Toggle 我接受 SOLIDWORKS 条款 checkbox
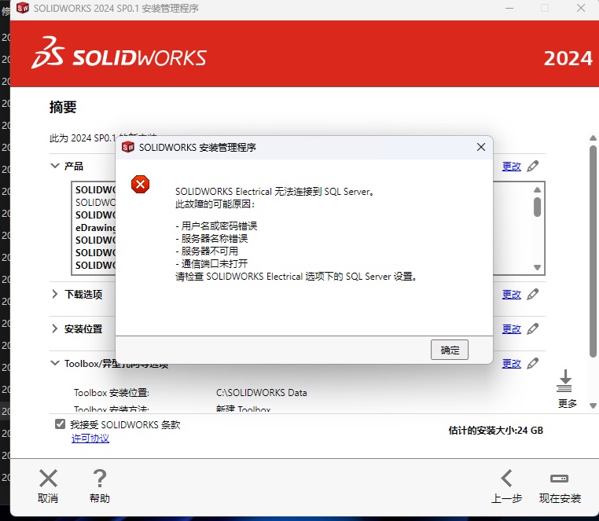This screenshot has height=521, width=599. pos(60,424)
